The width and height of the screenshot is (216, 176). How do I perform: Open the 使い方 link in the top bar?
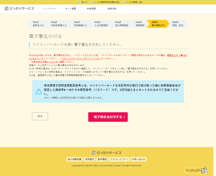tap(83, 2)
